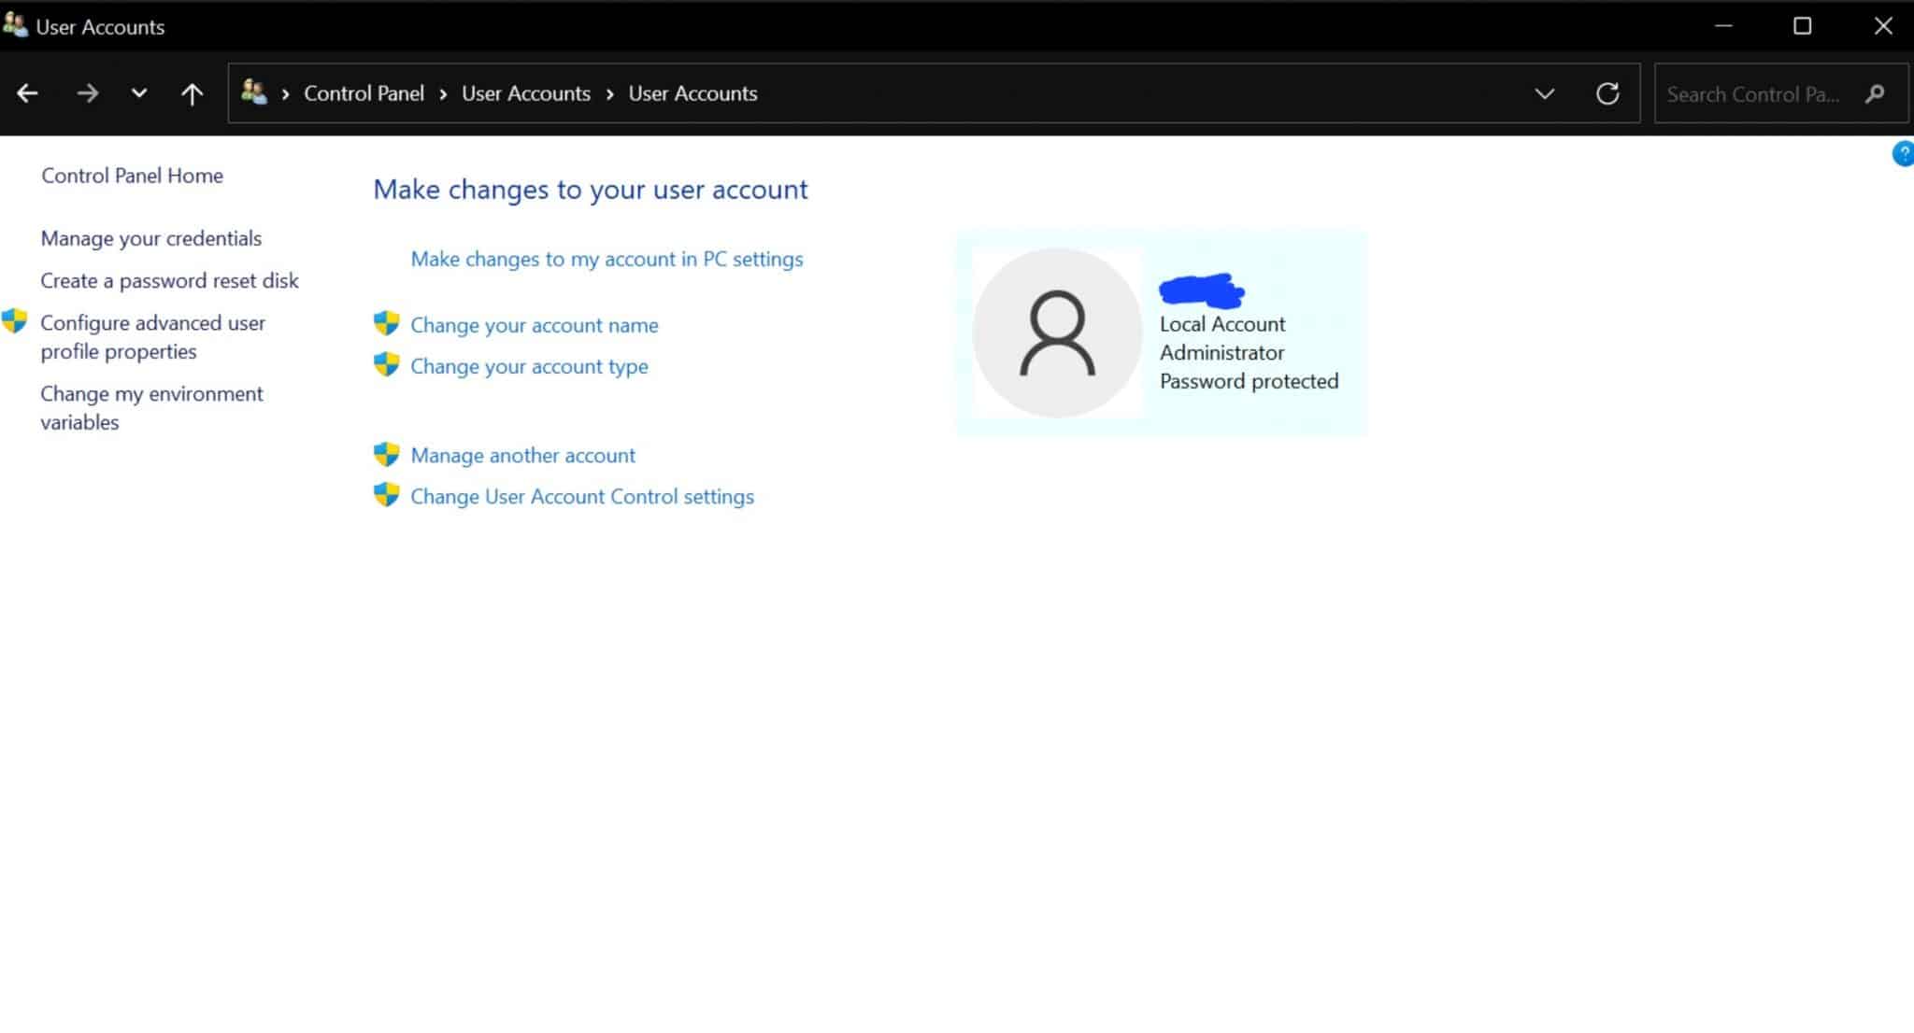The width and height of the screenshot is (1914, 1033).
Task: Open Change your account name link
Action: pos(534,325)
